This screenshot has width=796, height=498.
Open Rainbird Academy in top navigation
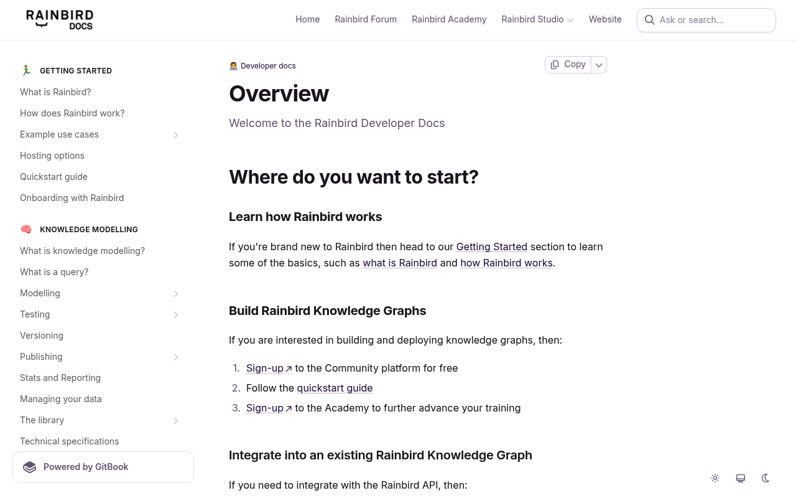pyautogui.click(x=449, y=20)
